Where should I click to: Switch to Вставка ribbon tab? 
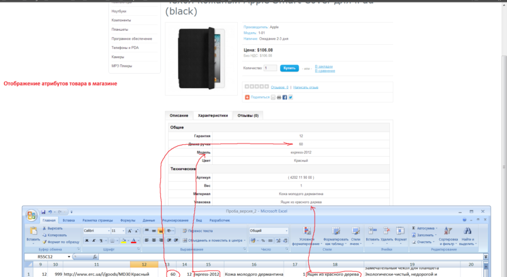pyautogui.click(x=69, y=220)
